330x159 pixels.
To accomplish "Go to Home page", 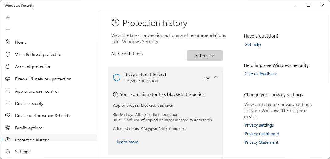I will 49,42.
